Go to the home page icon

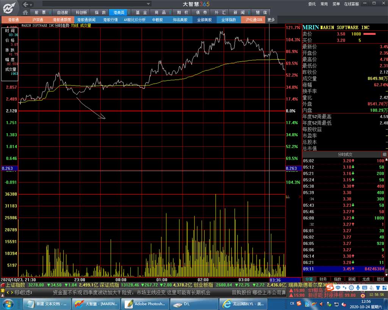25,12
